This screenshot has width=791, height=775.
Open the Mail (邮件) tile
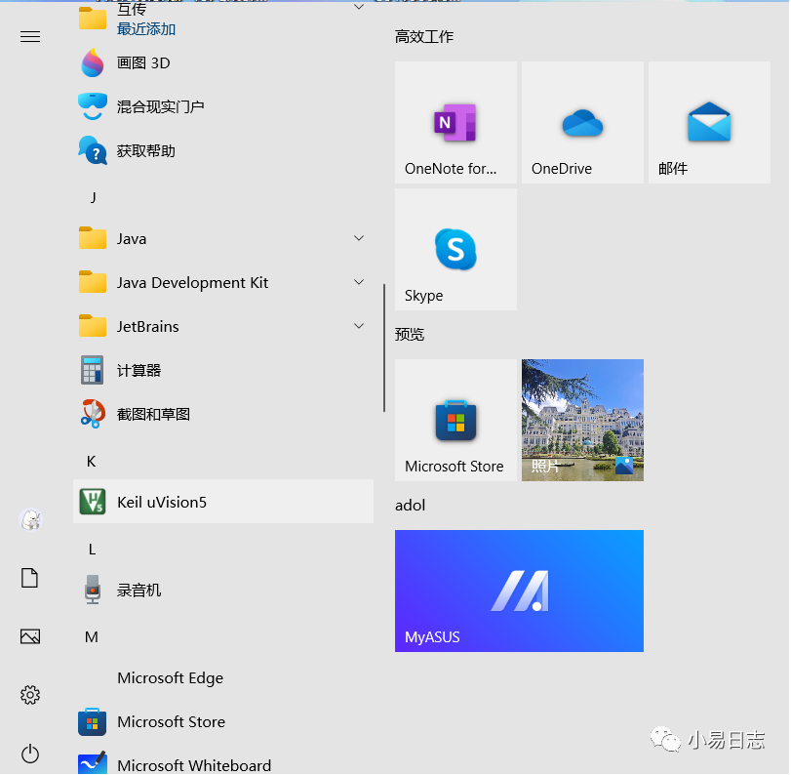(709, 123)
